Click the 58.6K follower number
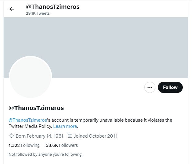Screen dimensions: 192x164 51,145
